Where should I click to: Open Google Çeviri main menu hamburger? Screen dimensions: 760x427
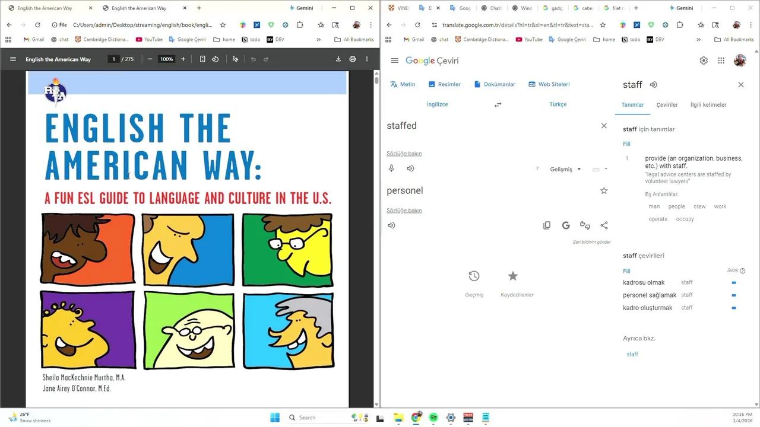(x=394, y=60)
